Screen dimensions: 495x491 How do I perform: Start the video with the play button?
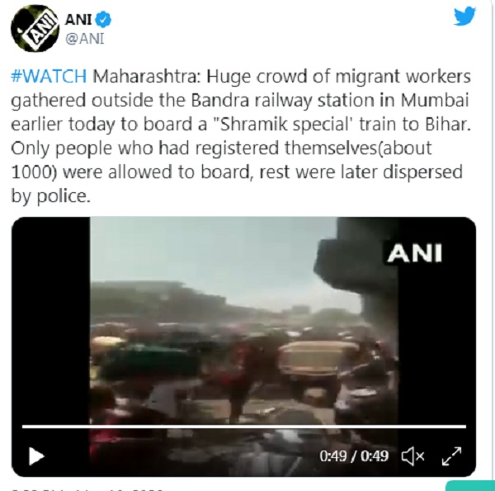tap(36, 456)
